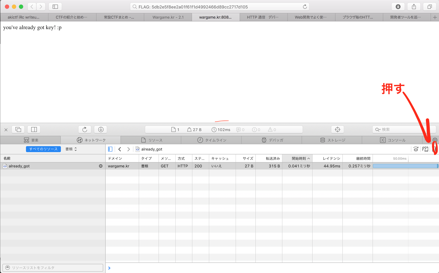This screenshot has height=273, width=439.
Task: Toggle navigation sidebar panel icon
Action: [110, 149]
